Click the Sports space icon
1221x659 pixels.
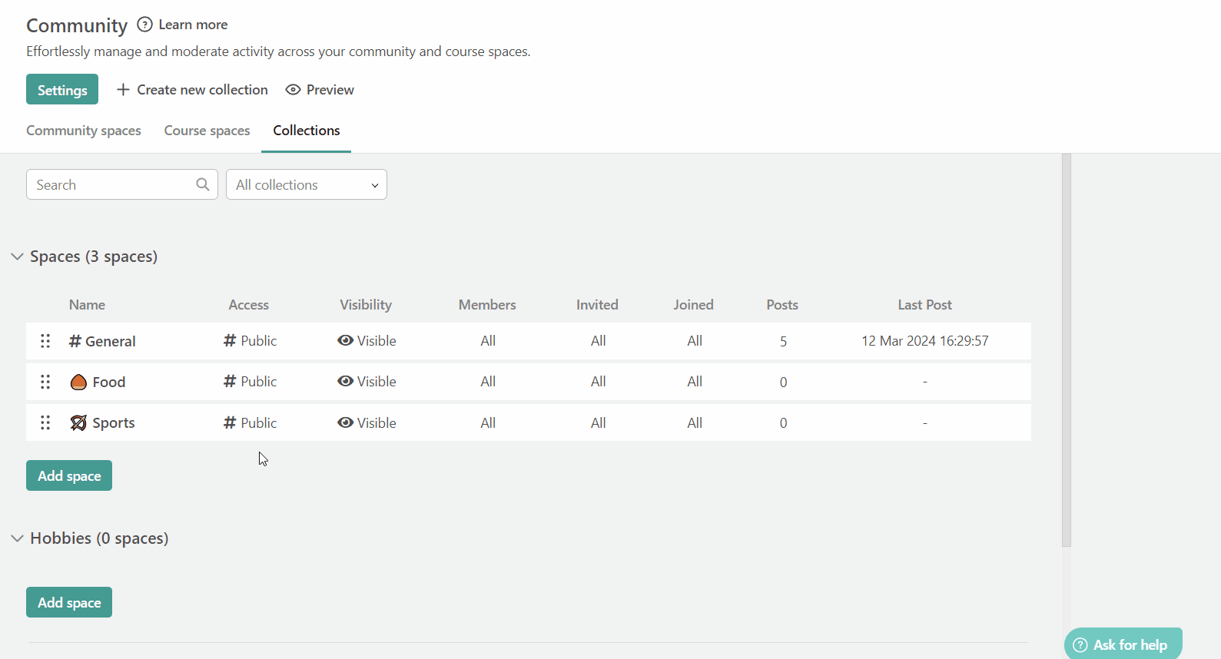78,423
